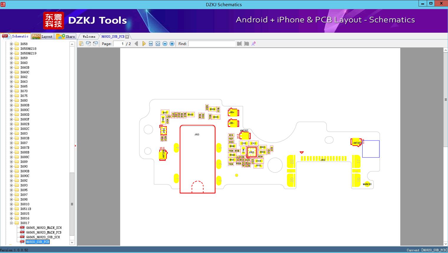448x253 pixels.
Task: Zoom in with the plus icon
Action: pos(172,44)
